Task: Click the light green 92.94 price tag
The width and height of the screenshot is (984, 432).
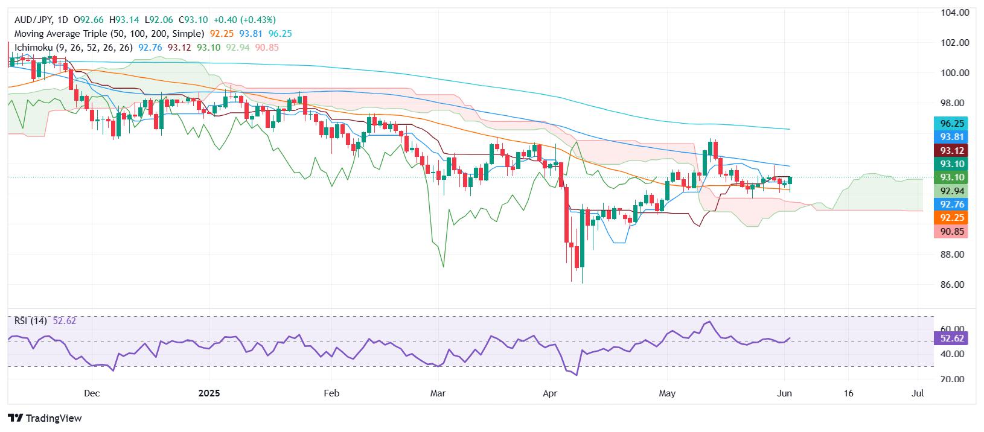Action: pos(951,191)
